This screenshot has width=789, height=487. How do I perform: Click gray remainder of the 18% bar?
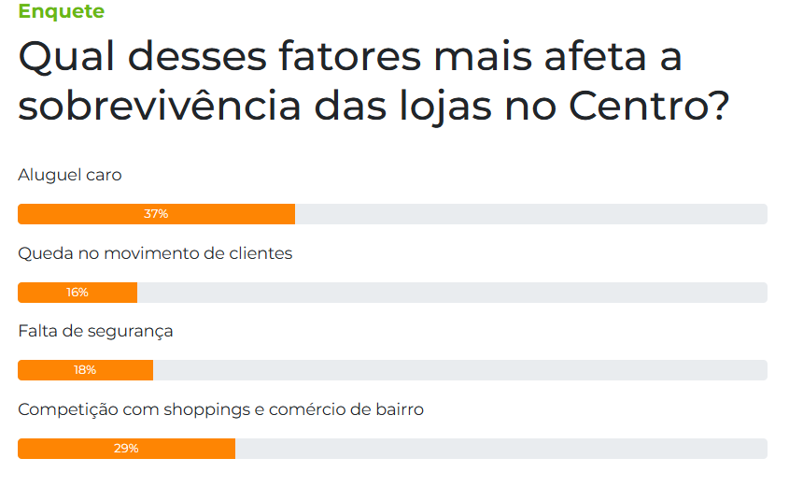click(460, 370)
